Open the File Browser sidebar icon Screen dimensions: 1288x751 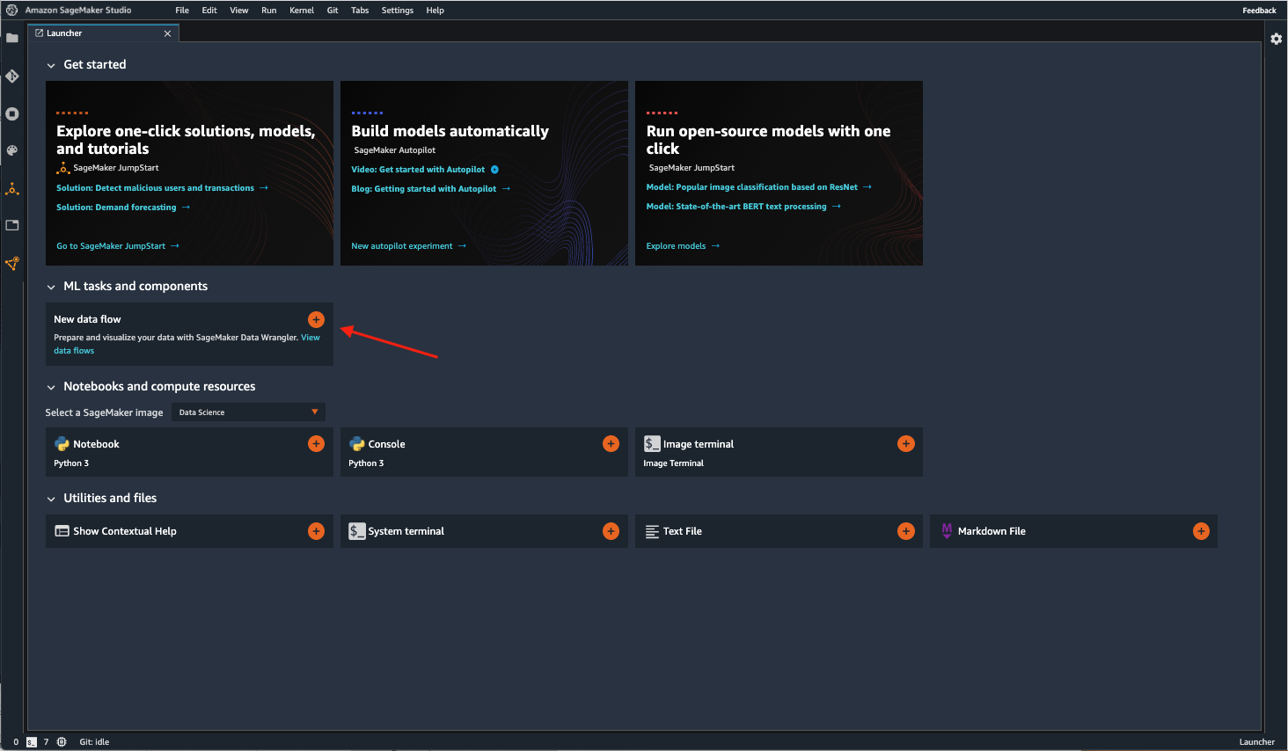pos(12,39)
